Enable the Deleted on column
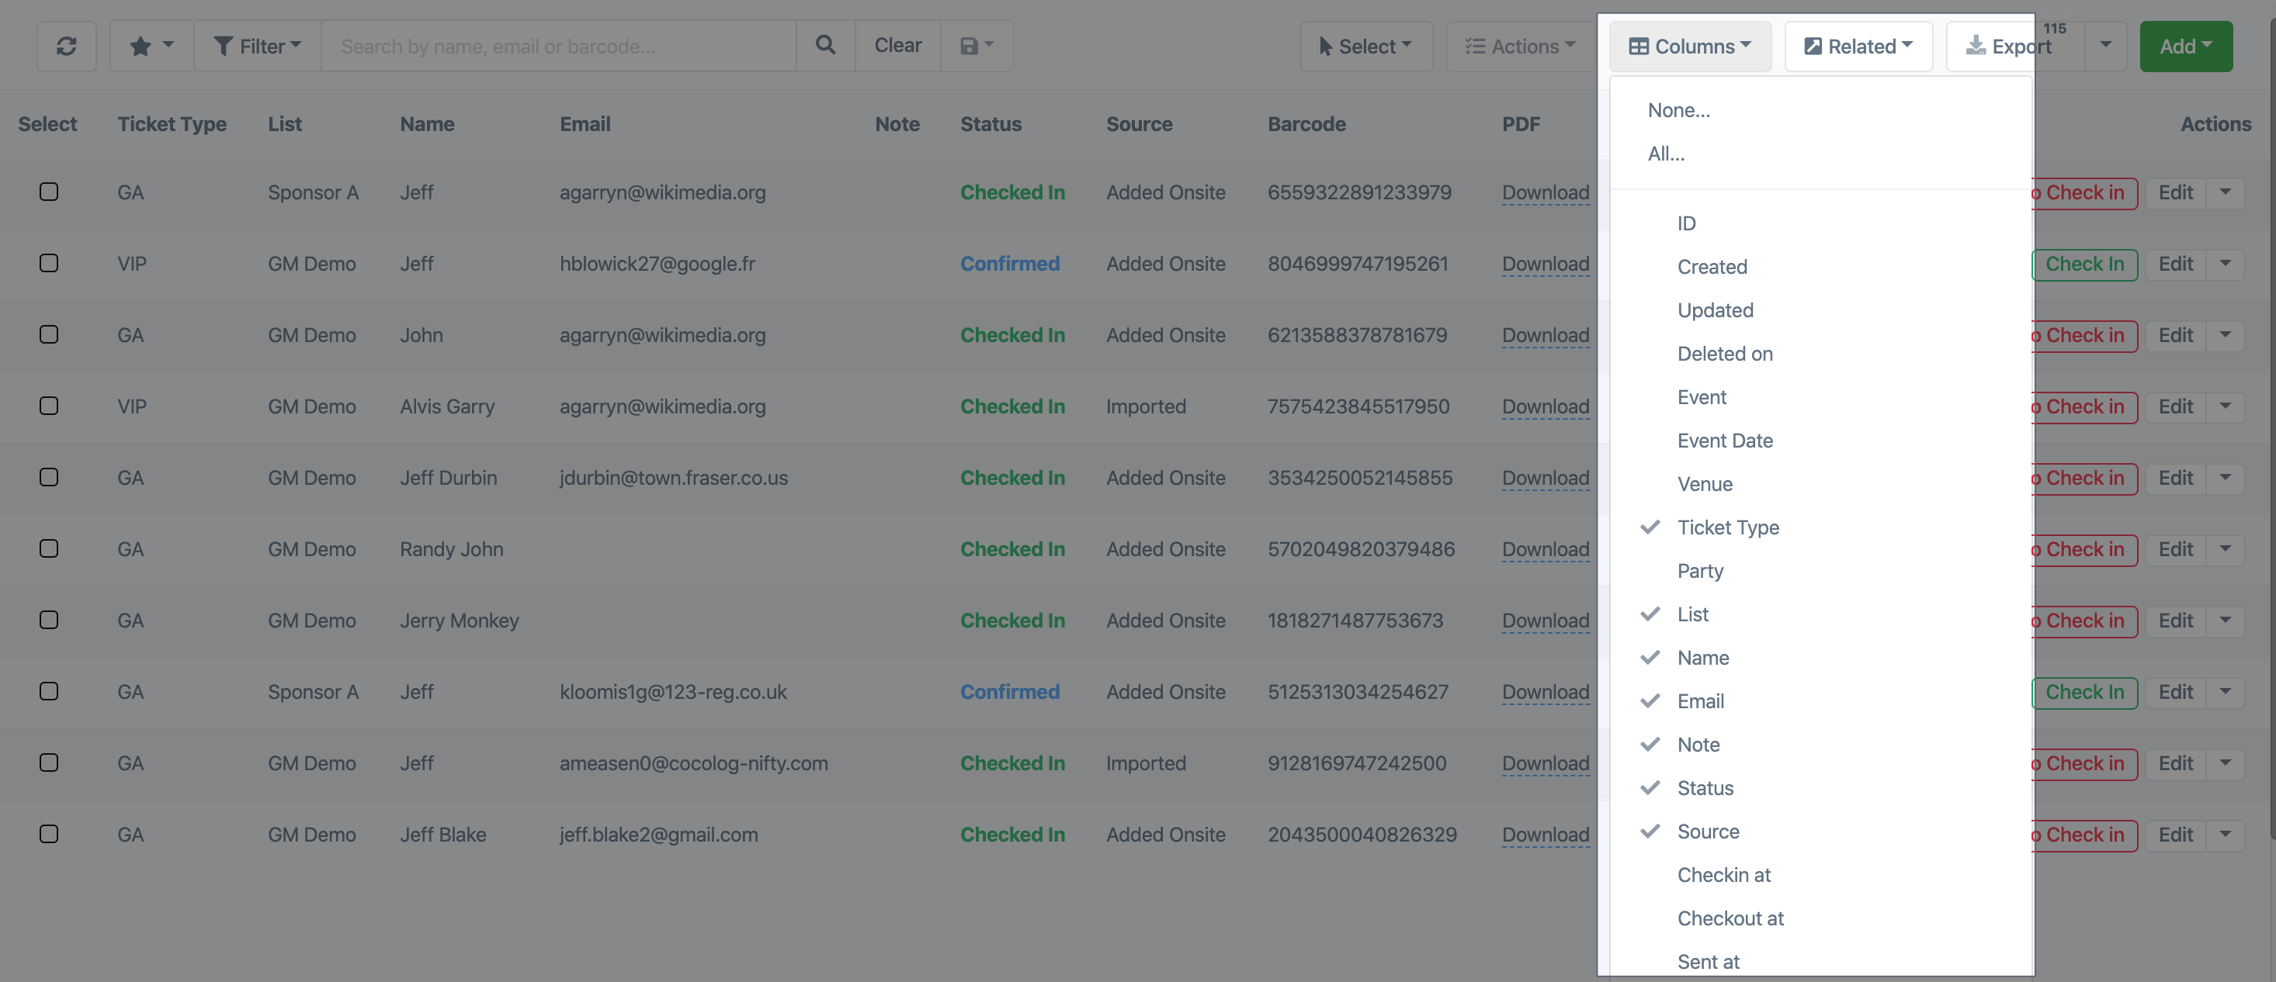Image resolution: width=2276 pixels, height=982 pixels. point(1822,353)
